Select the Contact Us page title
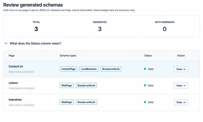The image size is (203, 122). [x=16, y=66]
